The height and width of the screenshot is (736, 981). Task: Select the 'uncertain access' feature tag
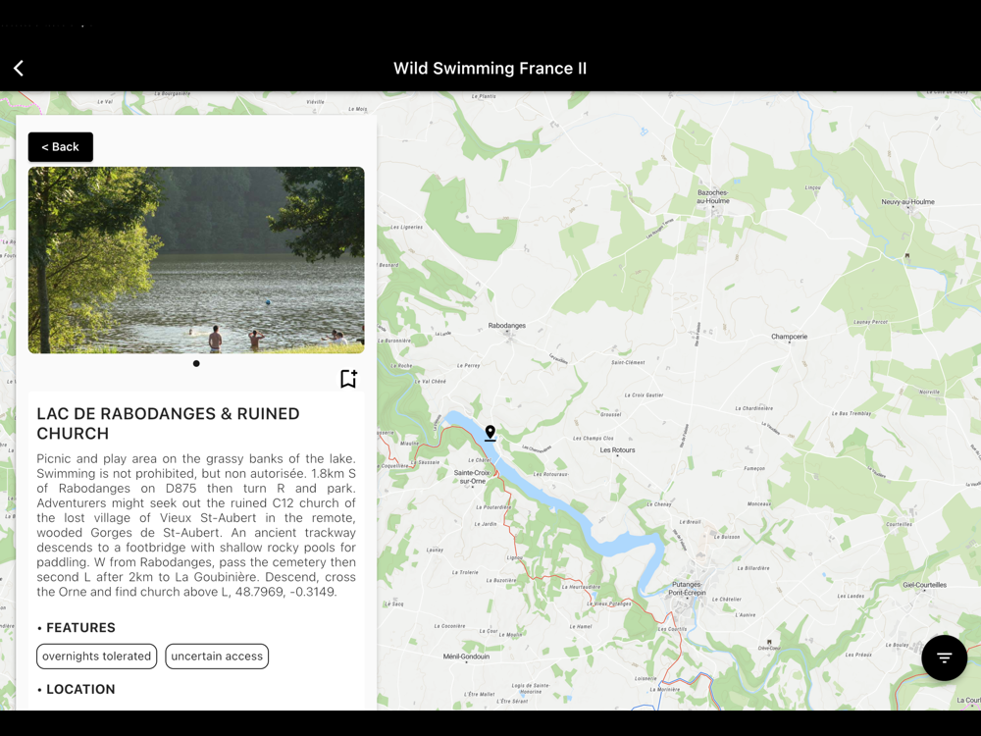pos(217,657)
